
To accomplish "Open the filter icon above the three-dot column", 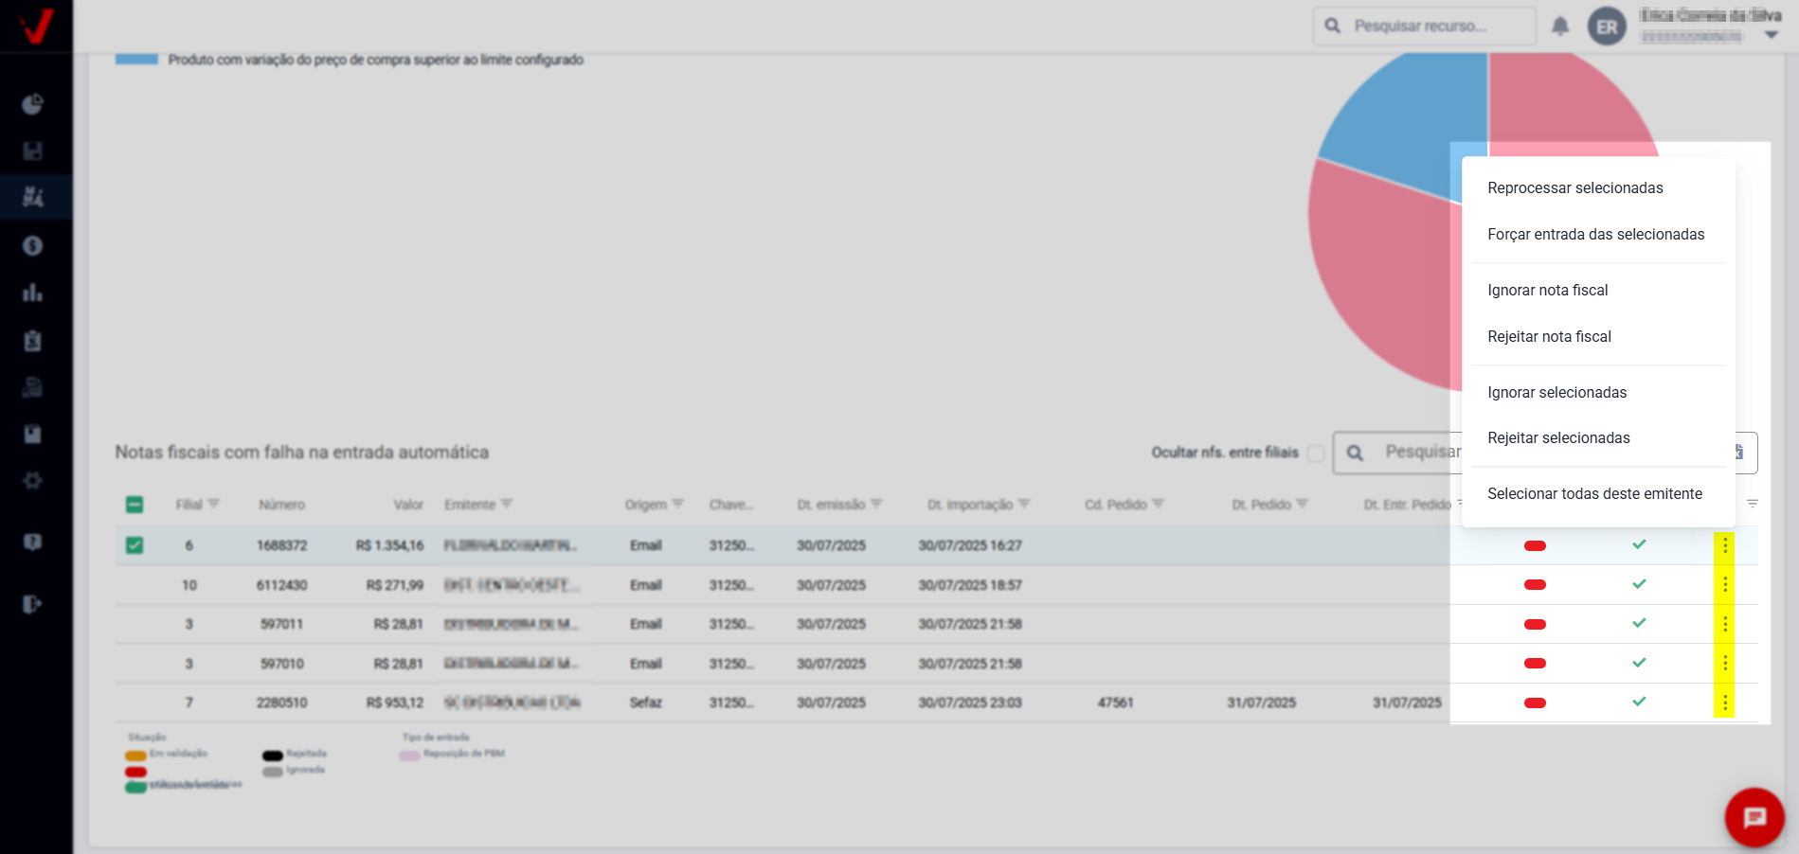I will point(1753,504).
